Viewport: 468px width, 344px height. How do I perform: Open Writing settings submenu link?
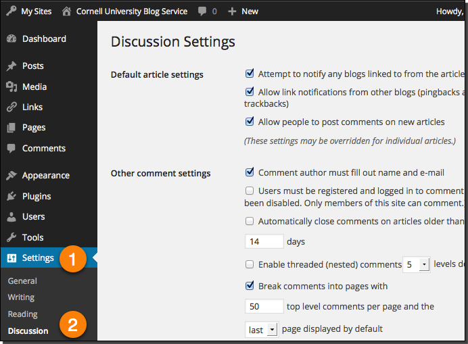point(21,297)
